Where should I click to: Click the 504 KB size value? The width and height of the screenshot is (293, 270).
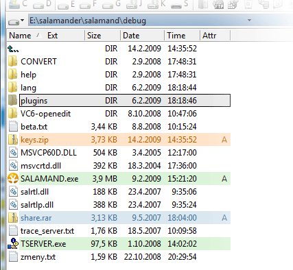[105, 153]
